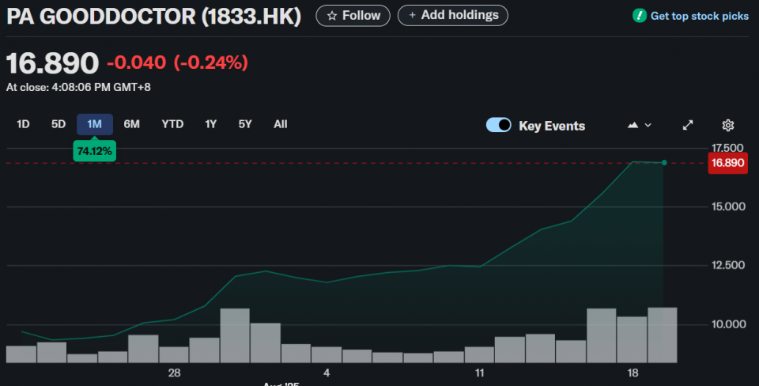Viewport: 759px width, 386px height.
Task: Select the 1D time range tab
Action: [x=23, y=124]
